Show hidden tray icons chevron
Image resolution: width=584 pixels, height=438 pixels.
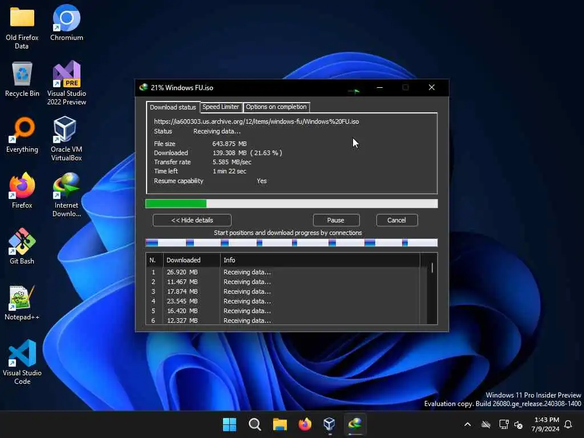468,424
